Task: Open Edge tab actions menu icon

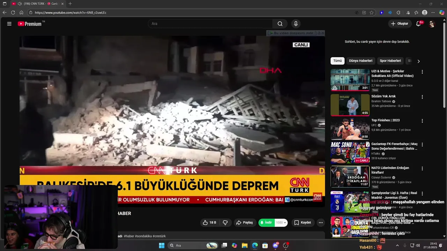Action: coord(5,3)
